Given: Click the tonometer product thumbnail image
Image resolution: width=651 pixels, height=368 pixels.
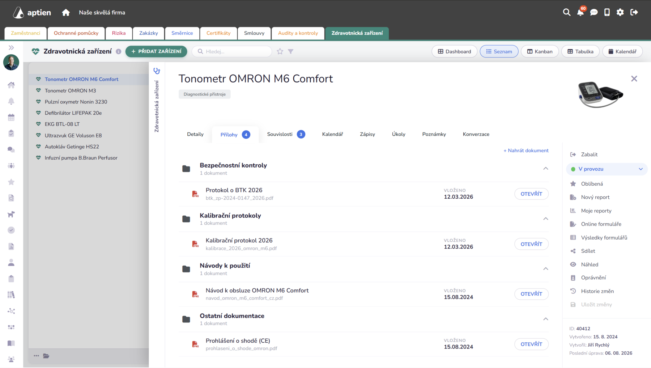Looking at the screenshot, I should click(600, 94).
